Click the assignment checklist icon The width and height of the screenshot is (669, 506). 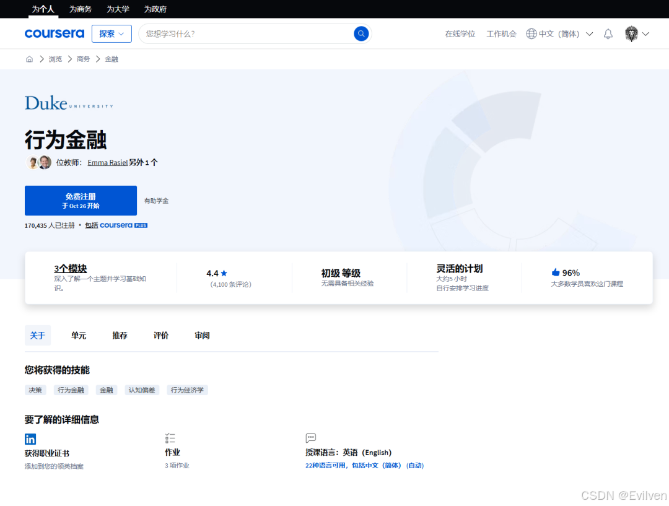tap(170, 438)
